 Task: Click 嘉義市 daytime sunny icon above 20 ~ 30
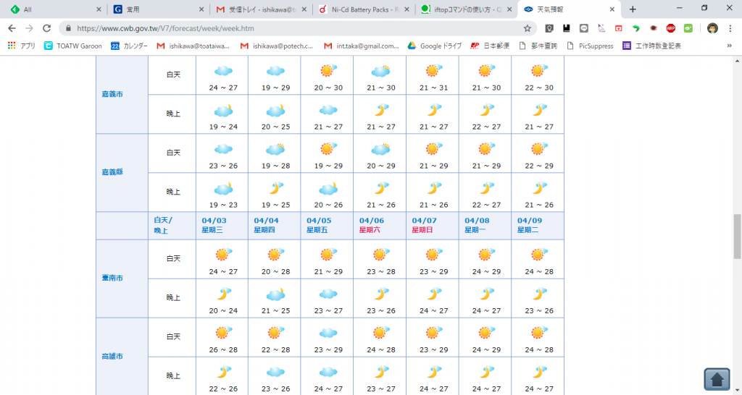pyautogui.click(x=328, y=71)
